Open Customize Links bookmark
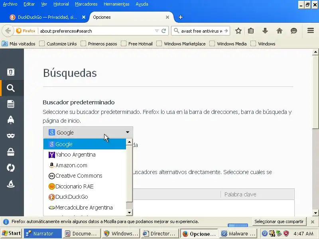319x239 pixels. pos(58,44)
